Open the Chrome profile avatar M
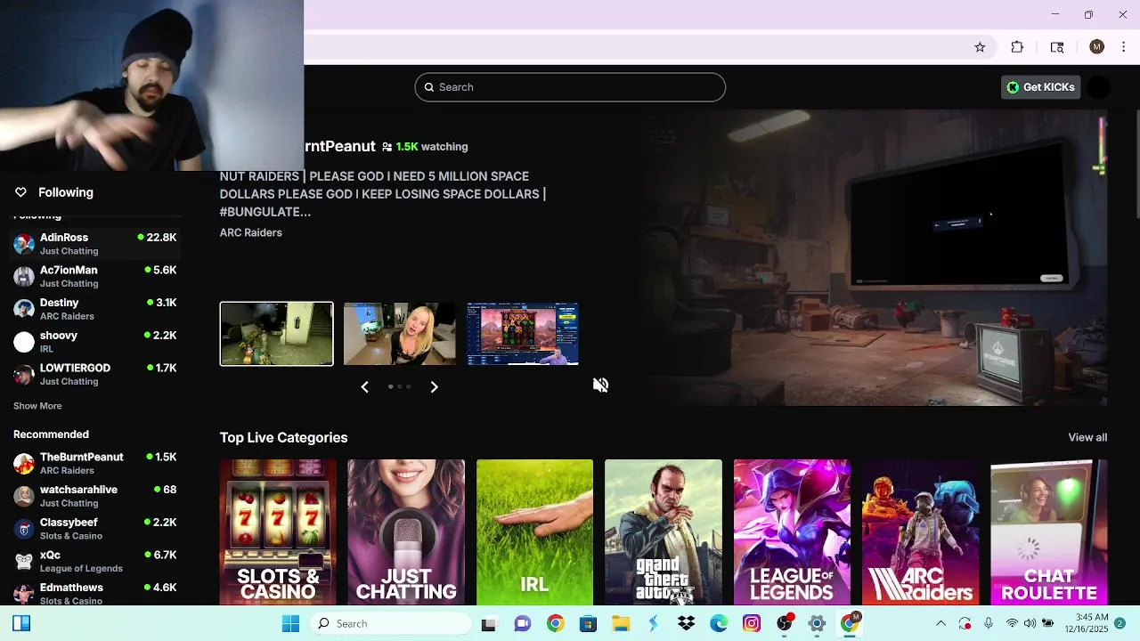The width and height of the screenshot is (1140, 641). (1096, 47)
